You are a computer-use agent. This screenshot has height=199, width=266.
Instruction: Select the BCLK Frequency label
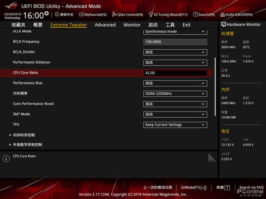pos(26,41)
